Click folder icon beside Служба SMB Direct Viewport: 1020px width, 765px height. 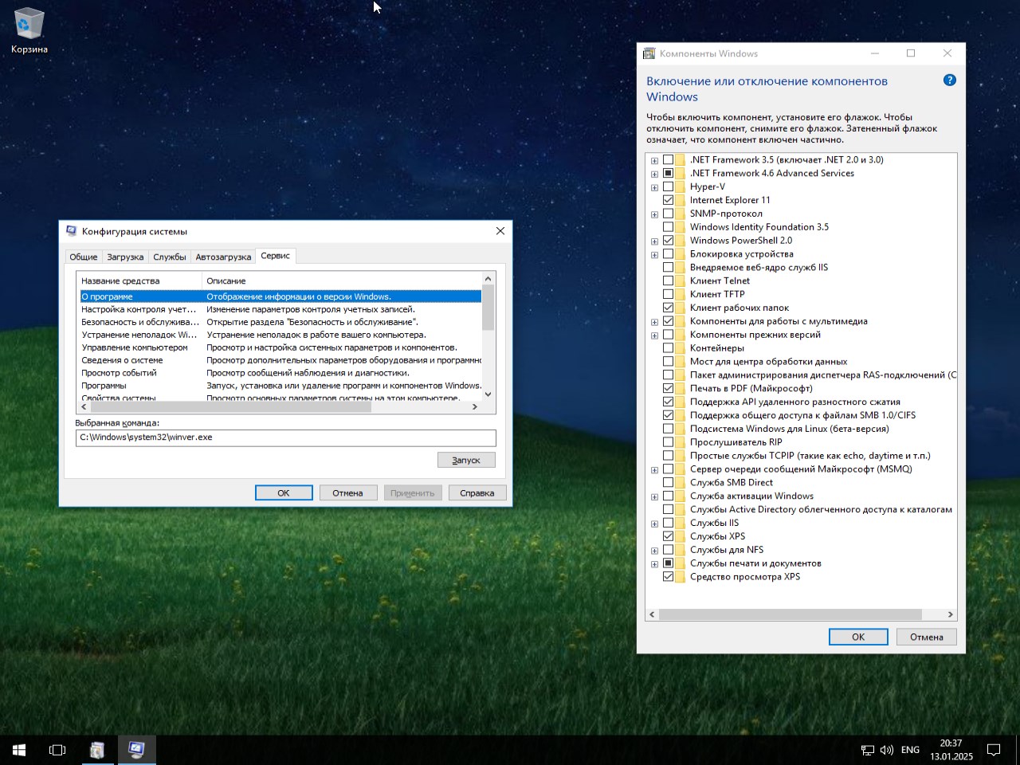681,482
